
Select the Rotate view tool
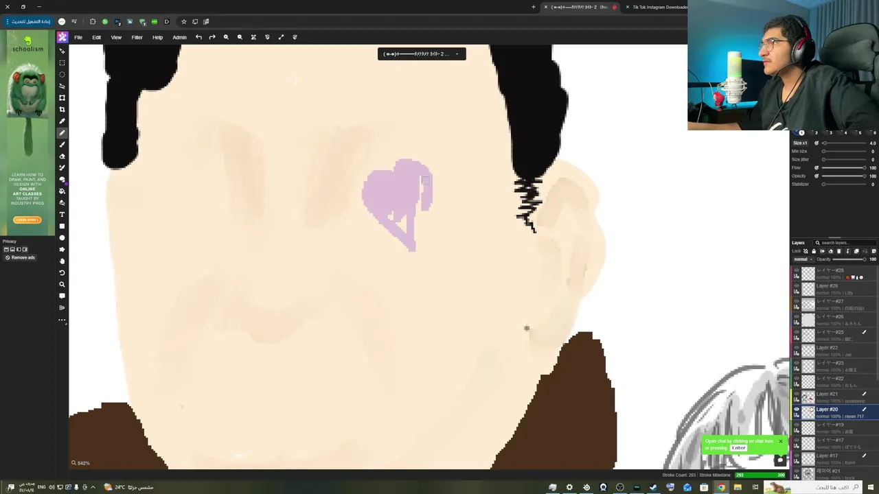(x=62, y=272)
